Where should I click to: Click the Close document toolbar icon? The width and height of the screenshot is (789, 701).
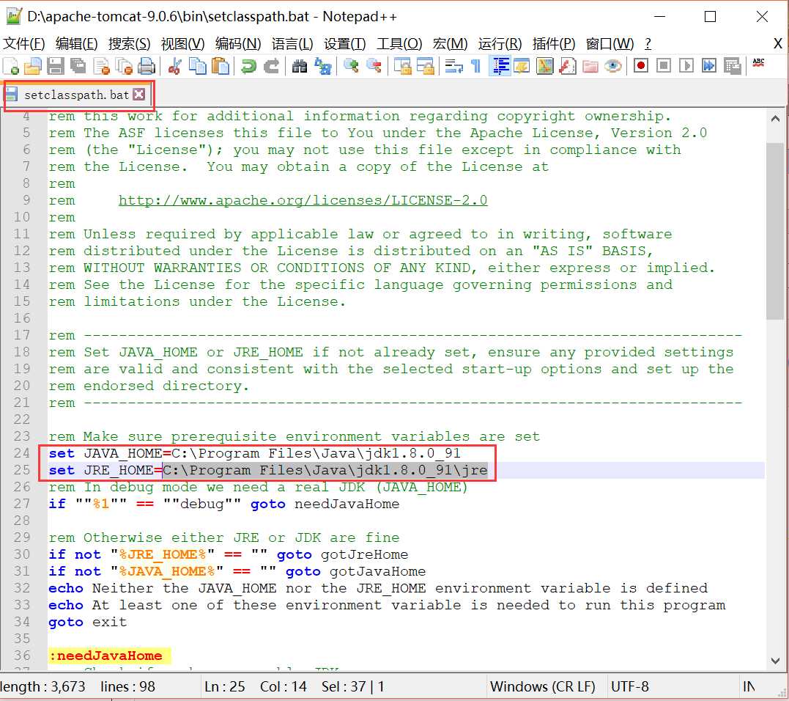click(102, 66)
